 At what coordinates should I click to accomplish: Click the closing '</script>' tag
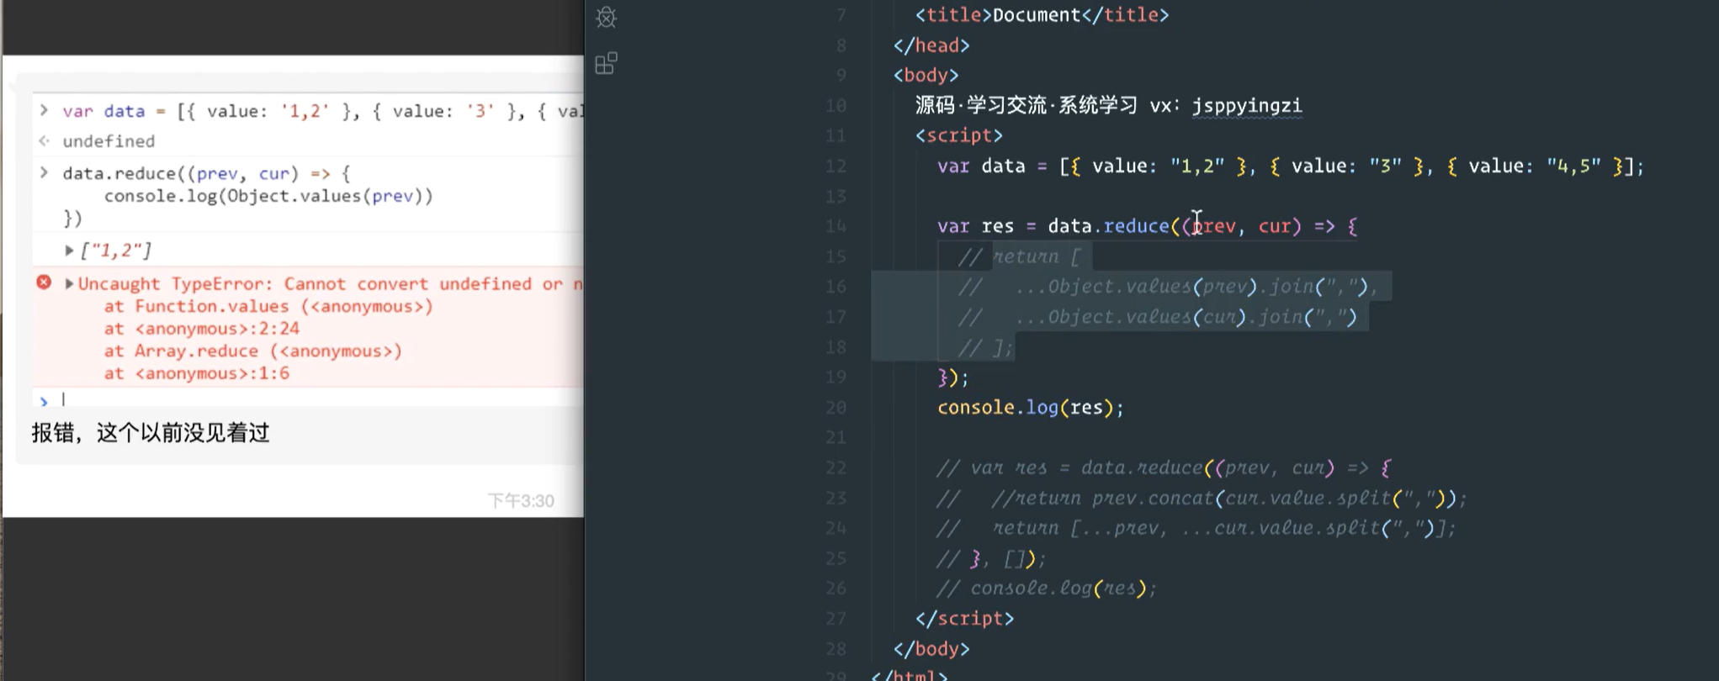[964, 619]
